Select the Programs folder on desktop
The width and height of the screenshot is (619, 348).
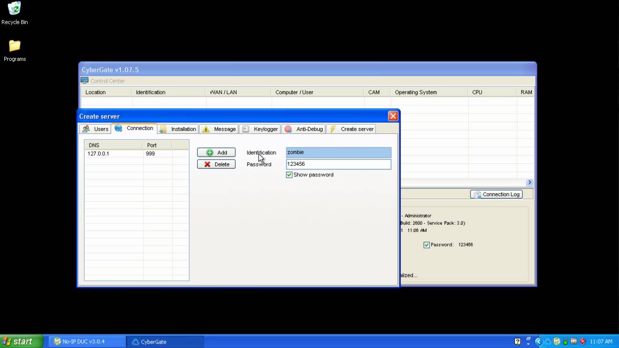(15, 51)
